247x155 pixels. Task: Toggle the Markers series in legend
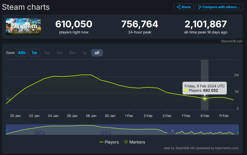pyautogui.click(x=135, y=142)
